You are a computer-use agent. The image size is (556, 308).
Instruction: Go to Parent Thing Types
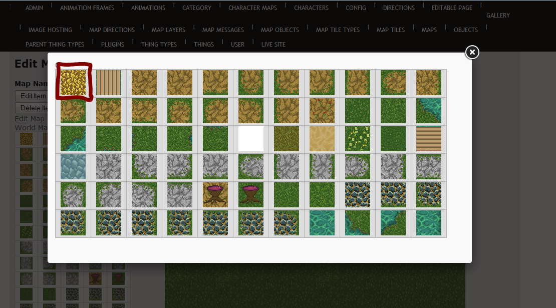[55, 45]
